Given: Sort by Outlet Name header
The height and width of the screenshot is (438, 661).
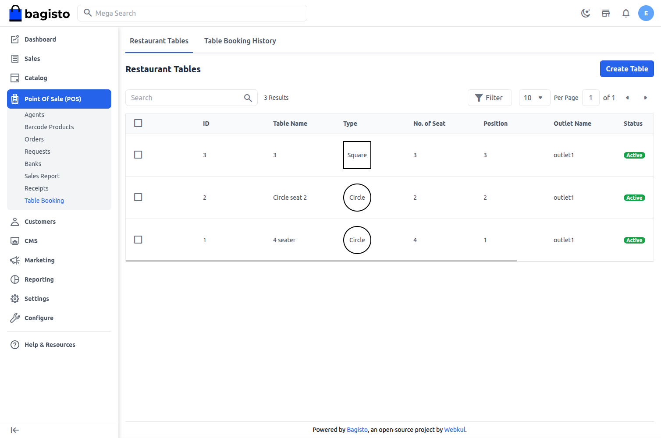Looking at the screenshot, I should [x=572, y=124].
